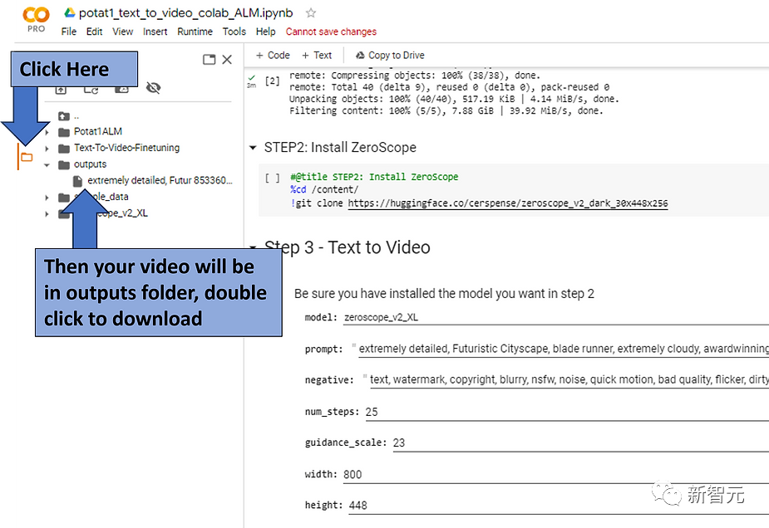Star the notebook with the star icon

(x=310, y=13)
